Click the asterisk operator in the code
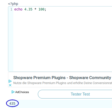This screenshot has width=112, height=108. [35, 9]
